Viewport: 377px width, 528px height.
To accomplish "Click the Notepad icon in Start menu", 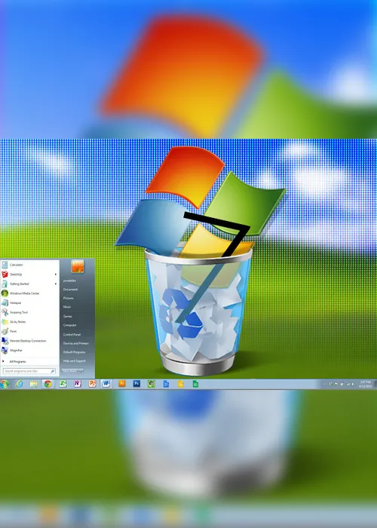I will click(x=5, y=302).
